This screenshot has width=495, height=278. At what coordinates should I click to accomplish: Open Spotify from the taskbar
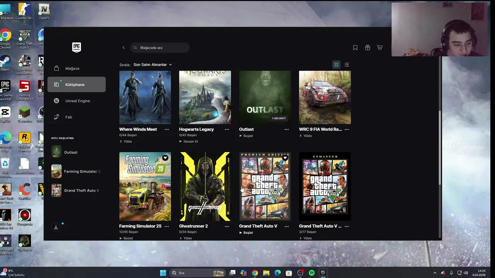312,273
